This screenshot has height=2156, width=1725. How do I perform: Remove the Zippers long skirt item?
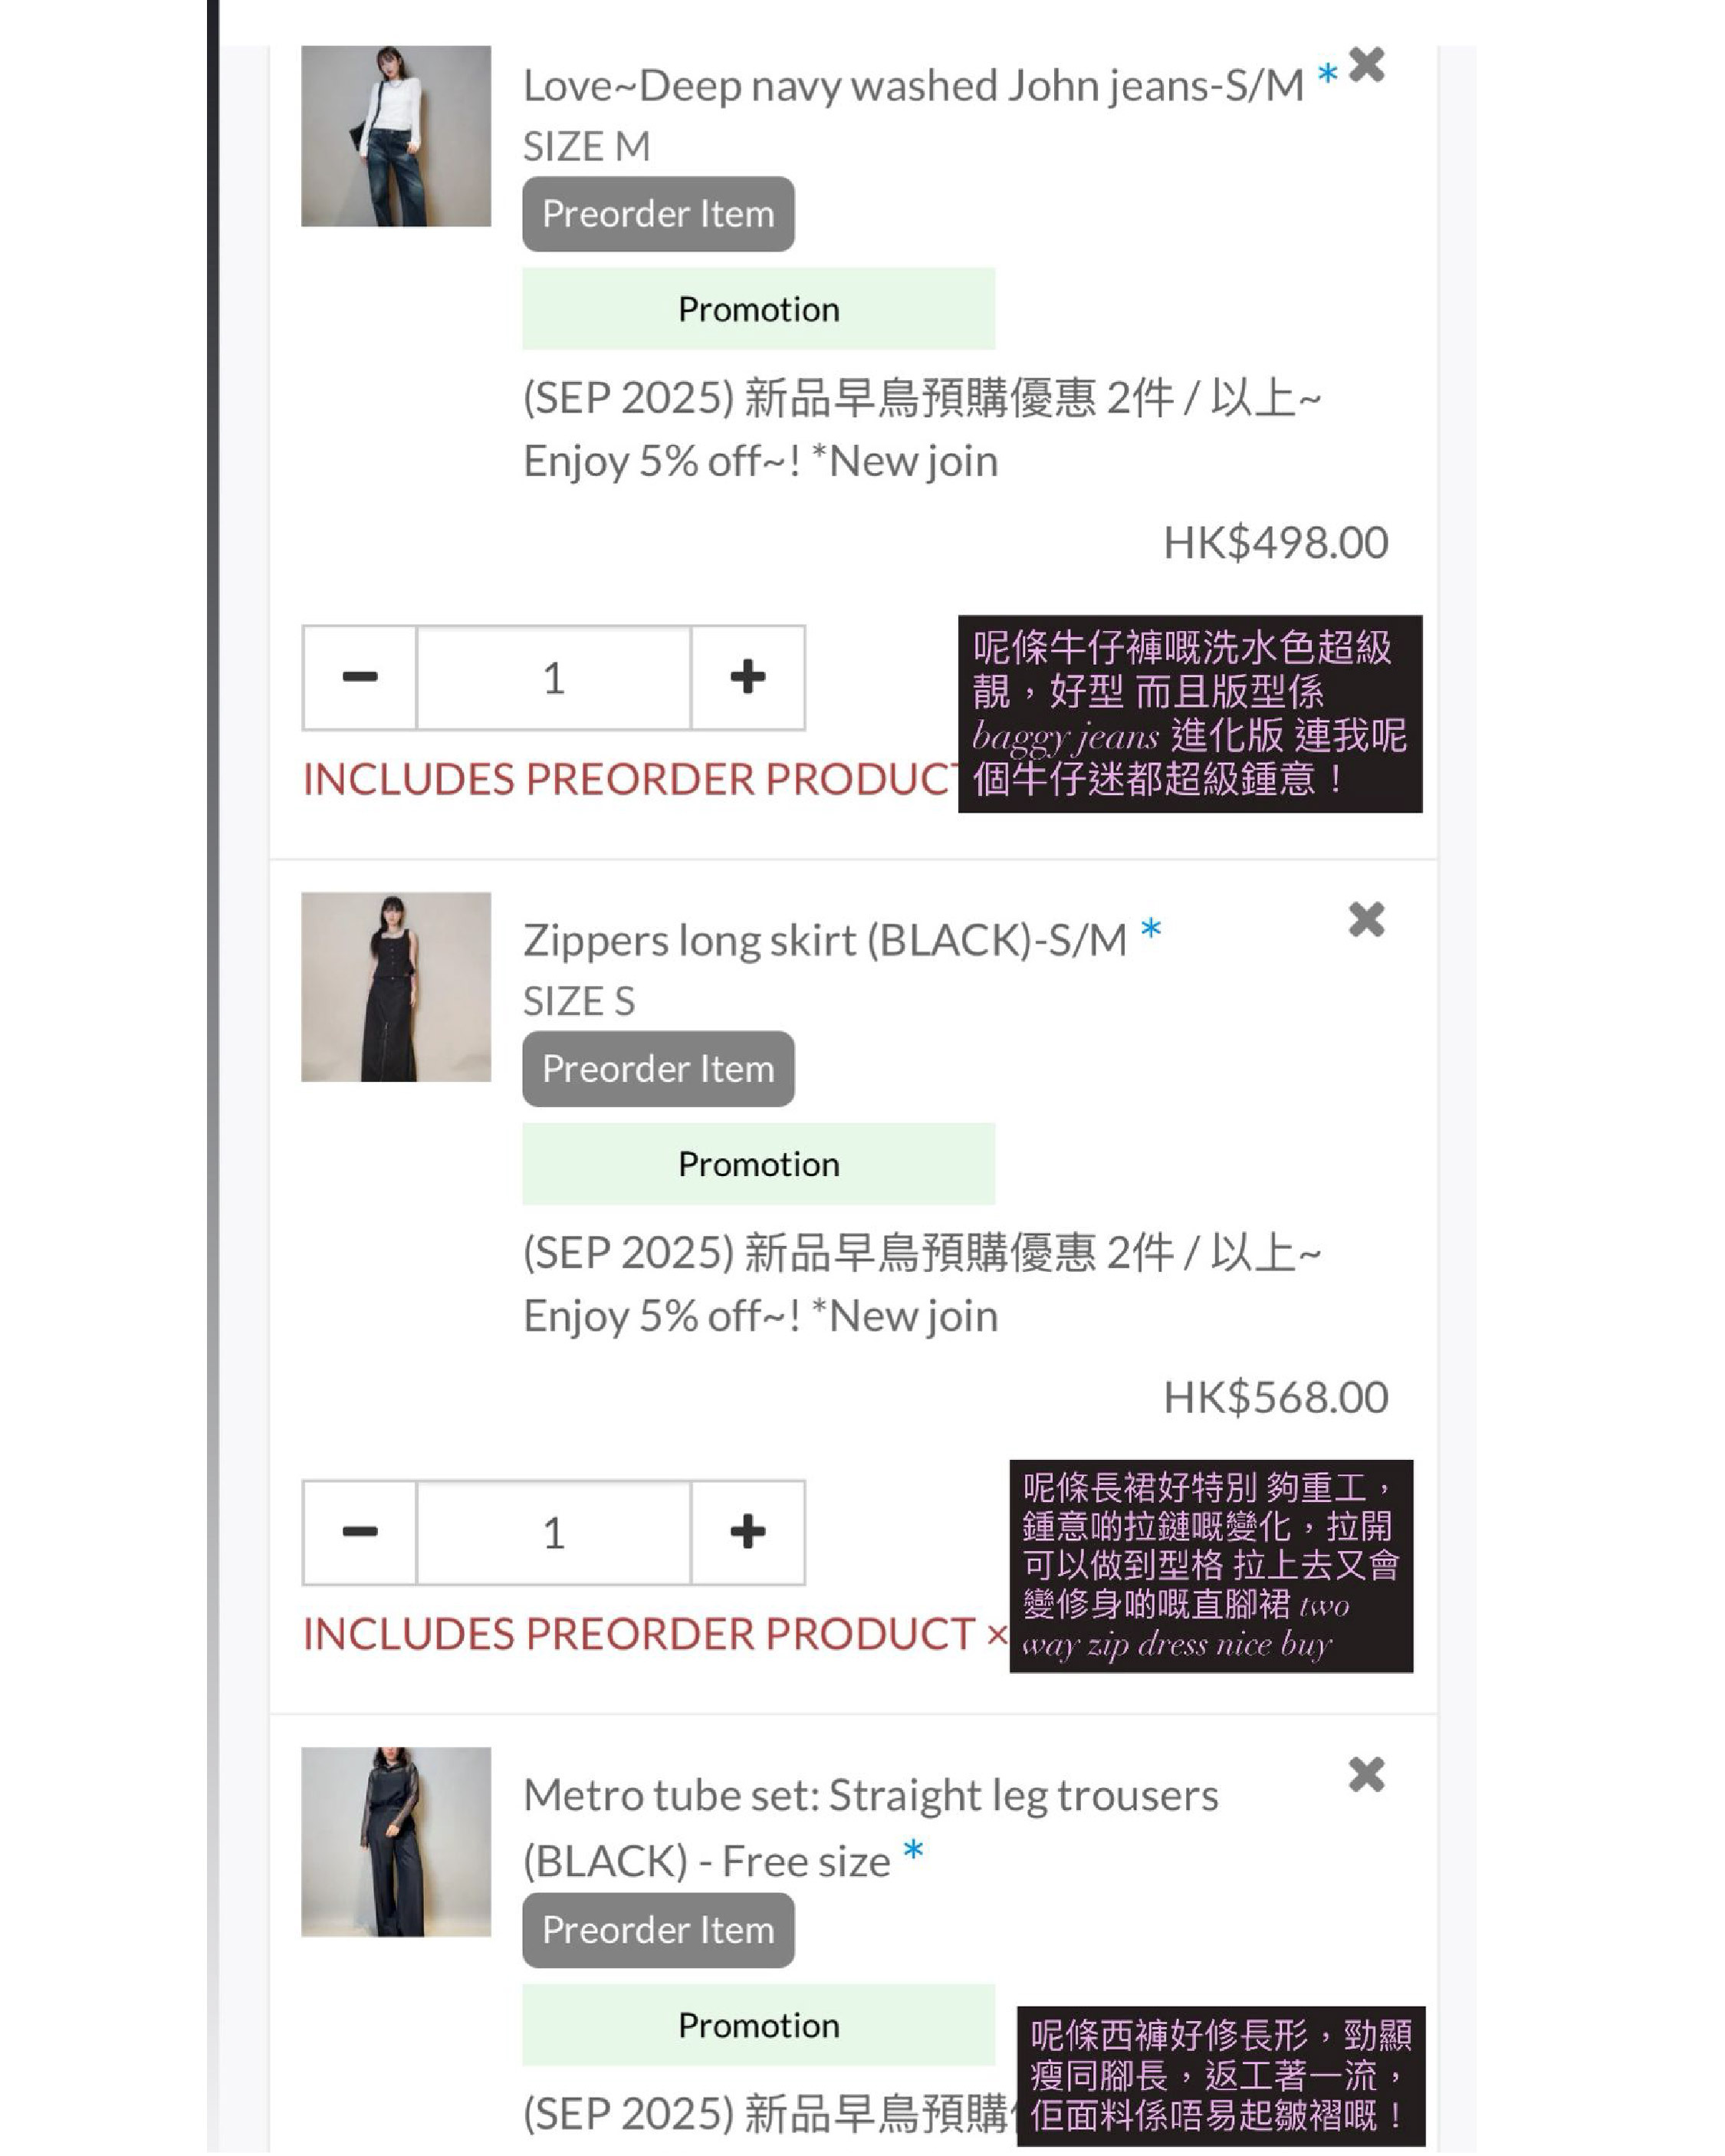tap(1366, 919)
